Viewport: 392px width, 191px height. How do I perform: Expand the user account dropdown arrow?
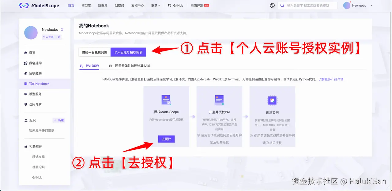pyautogui.click(x=371, y=6)
